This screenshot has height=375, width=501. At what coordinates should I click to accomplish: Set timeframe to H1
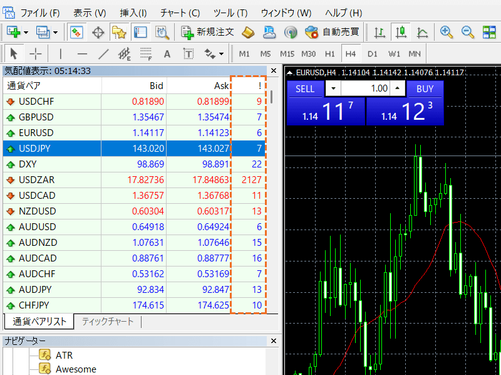(x=330, y=54)
